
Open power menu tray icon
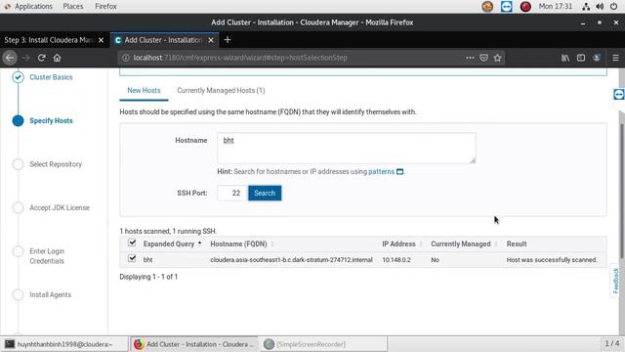click(614, 7)
